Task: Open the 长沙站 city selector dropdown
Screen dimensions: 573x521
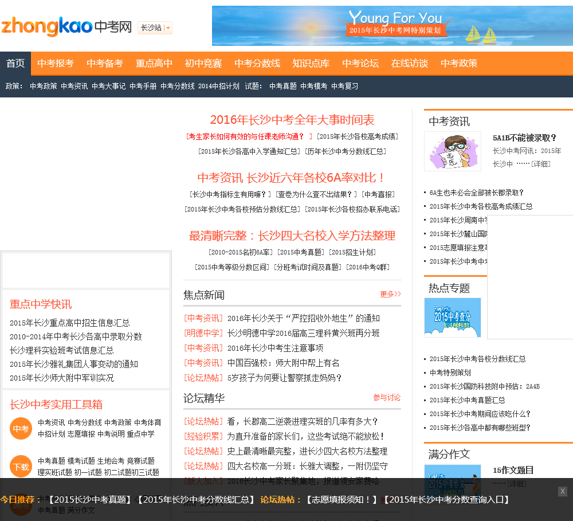Action: click(x=155, y=28)
